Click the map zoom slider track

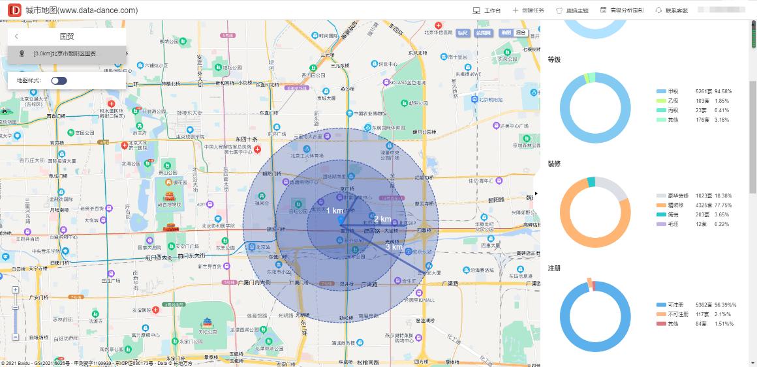[x=16, y=314]
